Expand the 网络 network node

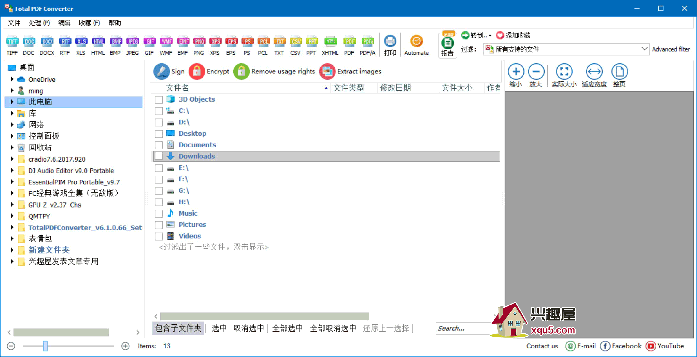(12, 125)
